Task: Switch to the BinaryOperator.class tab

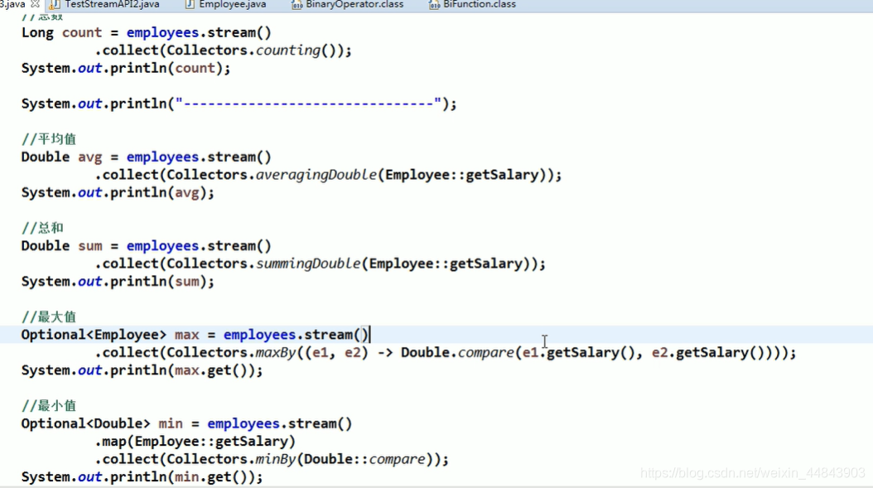Action: coord(355,4)
